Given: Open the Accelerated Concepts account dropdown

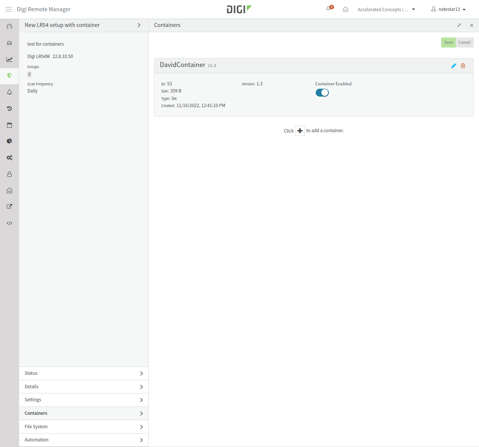Looking at the screenshot, I should [386, 9].
